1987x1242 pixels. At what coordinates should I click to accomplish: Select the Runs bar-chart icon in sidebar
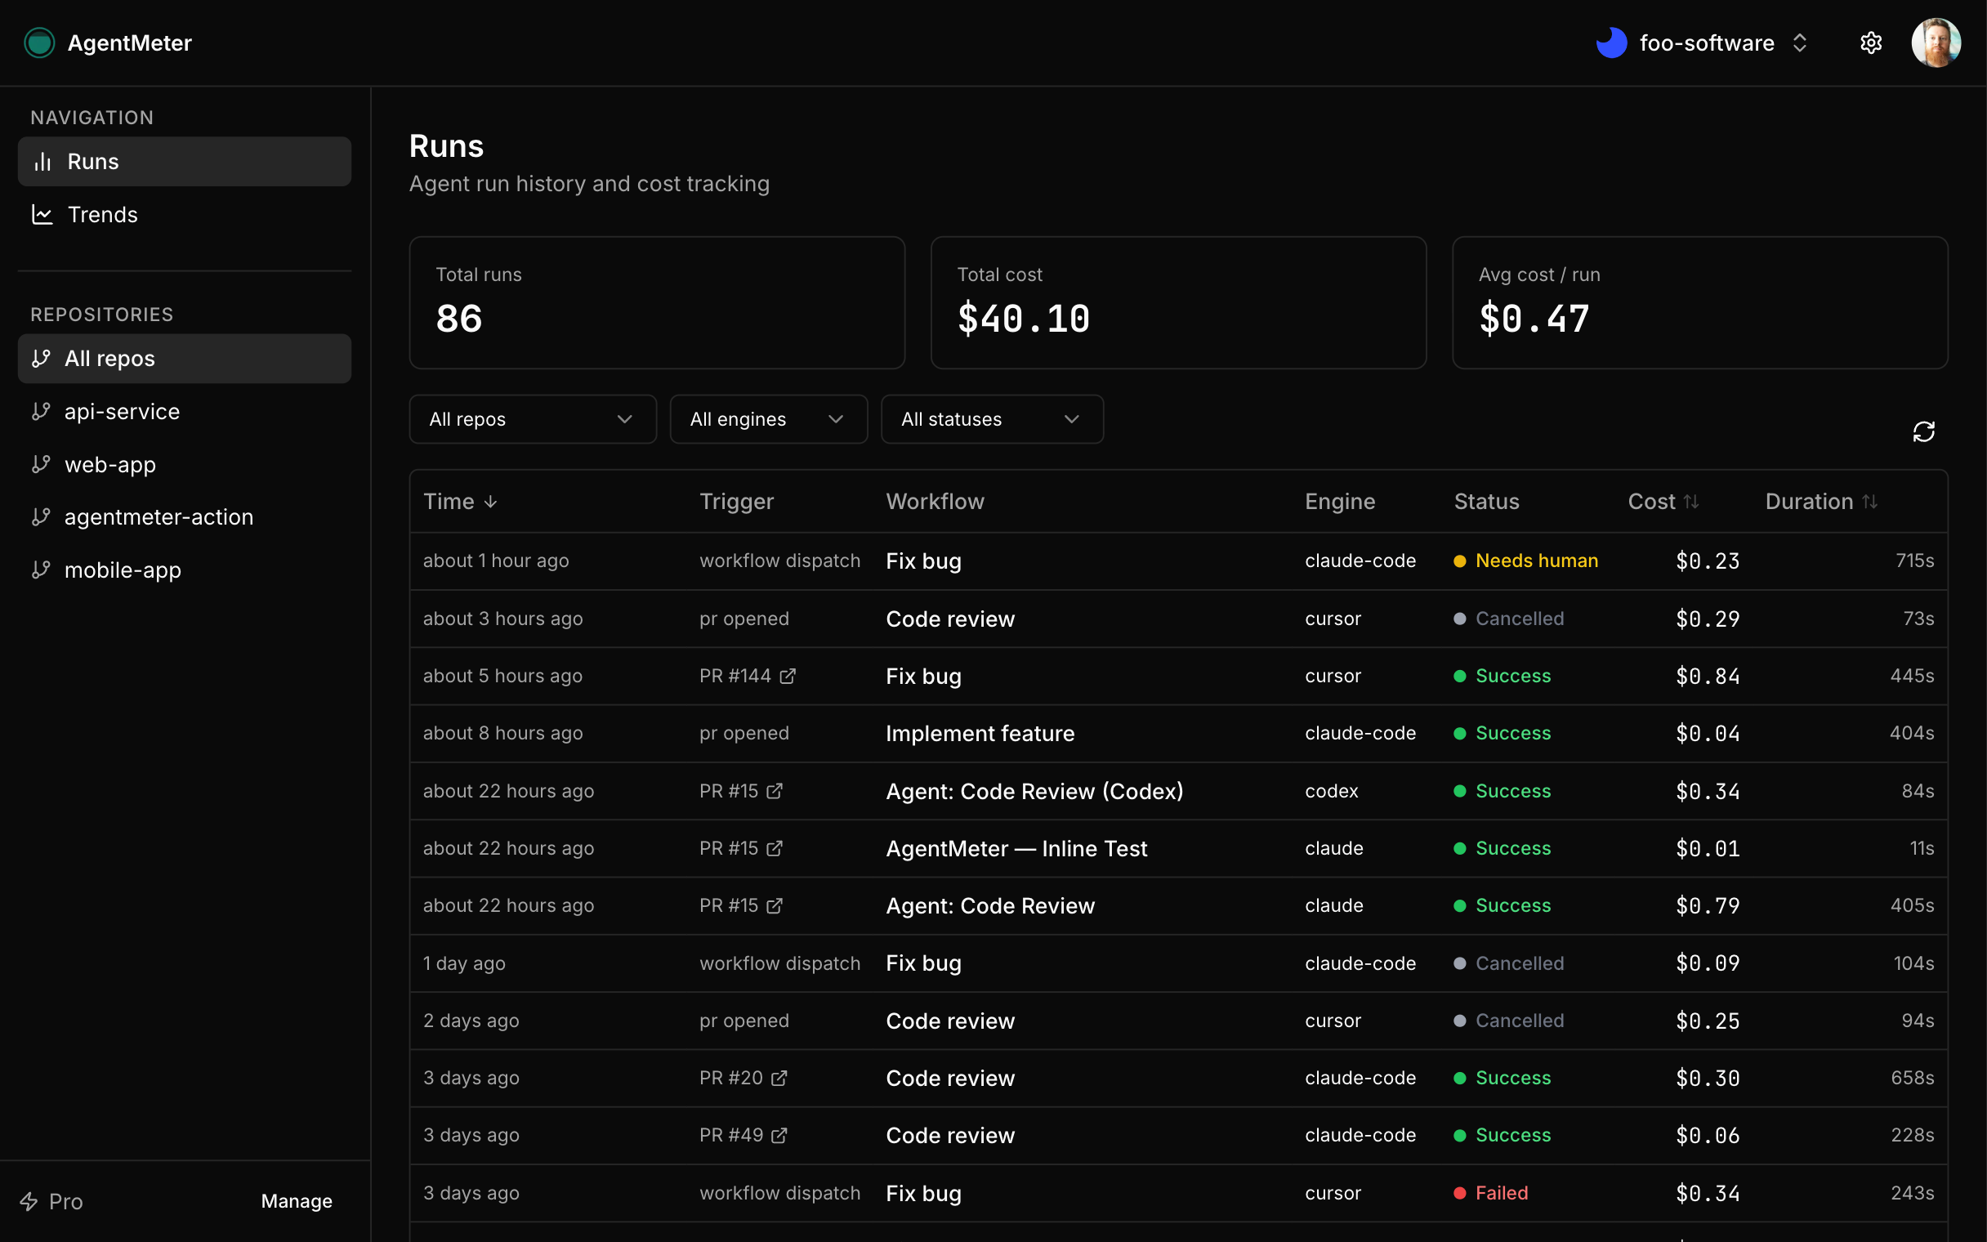pyautogui.click(x=42, y=161)
